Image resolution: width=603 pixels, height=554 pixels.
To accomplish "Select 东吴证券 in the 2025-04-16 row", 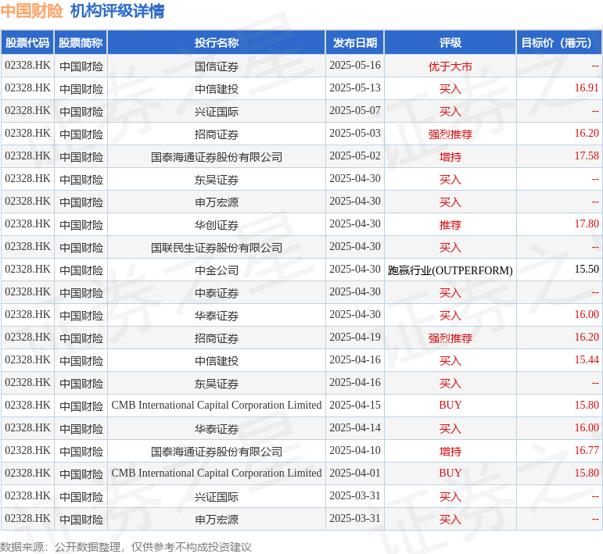I will (217, 384).
